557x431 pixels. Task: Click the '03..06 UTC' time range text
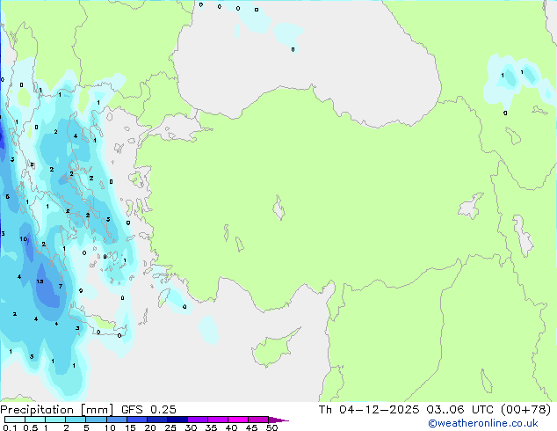(x=459, y=410)
